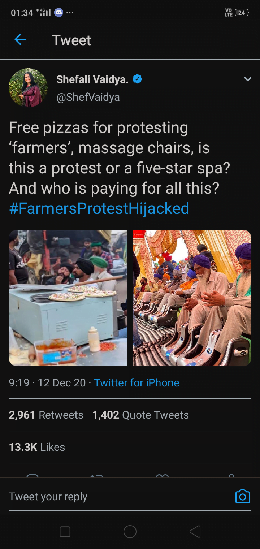Tap the Tweet your reply field
The height and width of the screenshot is (549, 260).
(x=108, y=497)
